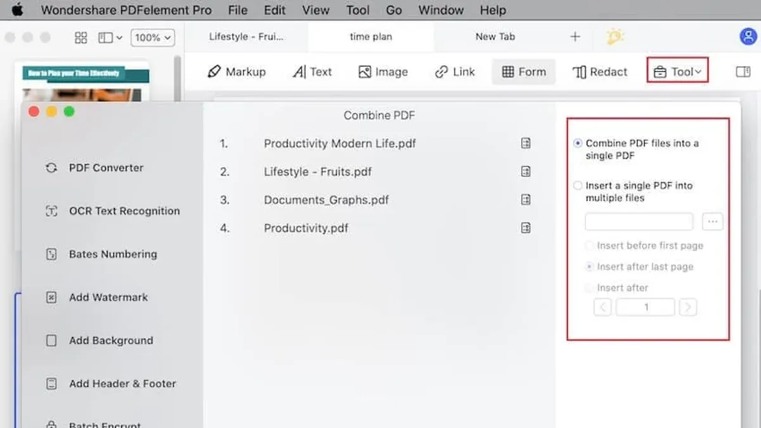Select the Redact tool

click(x=599, y=72)
